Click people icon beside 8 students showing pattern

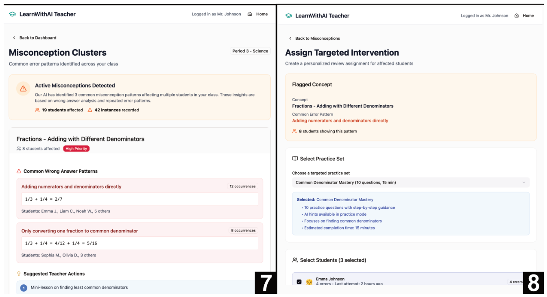pos(294,131)
